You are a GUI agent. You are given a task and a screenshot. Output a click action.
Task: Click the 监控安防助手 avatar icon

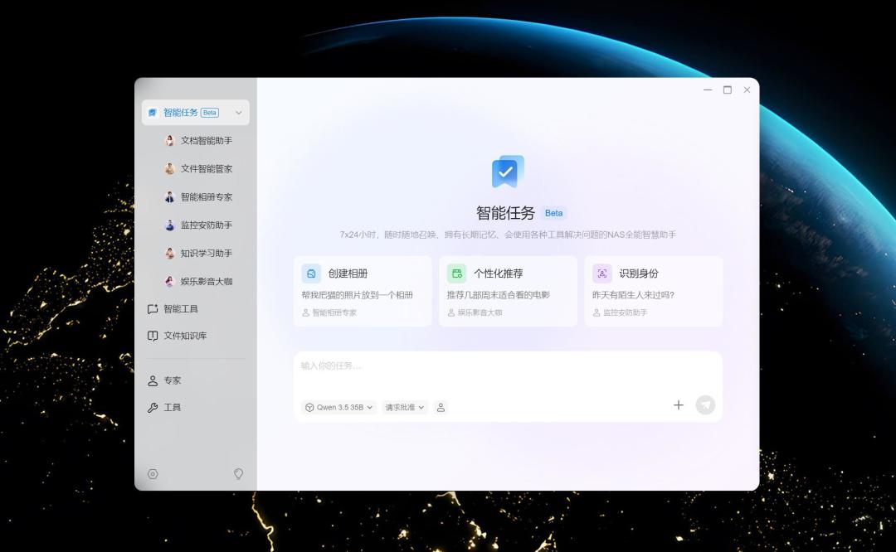169,225
